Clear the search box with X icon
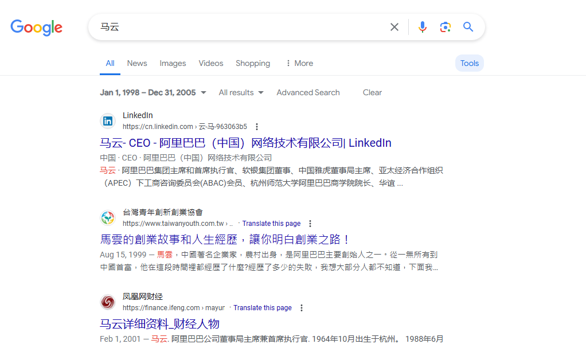The height and width of the screenshot is (344, 586). click(x=394, y=27)
